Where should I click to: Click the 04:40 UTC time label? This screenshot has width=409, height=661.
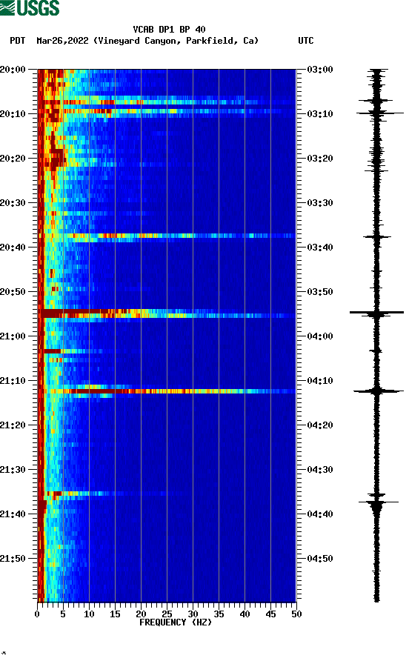coord(320,514)
